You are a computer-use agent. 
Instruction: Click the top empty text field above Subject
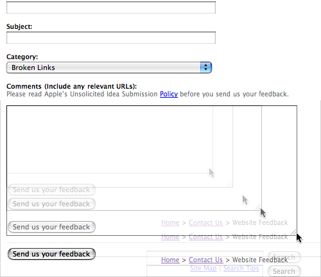click(111, 8)
